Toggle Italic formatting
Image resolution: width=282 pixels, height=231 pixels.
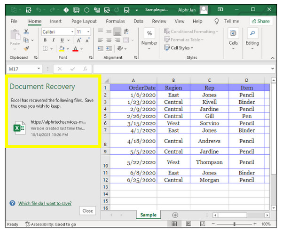point(53,40)
